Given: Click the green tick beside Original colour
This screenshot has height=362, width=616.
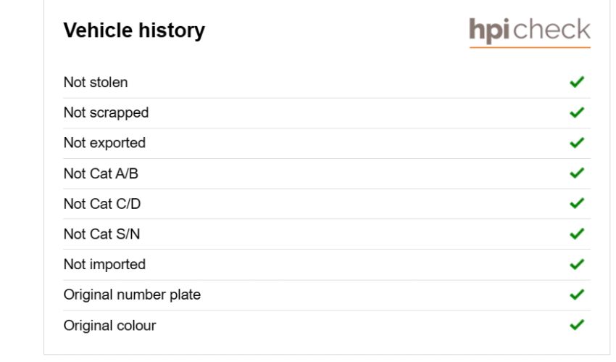Looking at the screenshot, I should 577,325.
